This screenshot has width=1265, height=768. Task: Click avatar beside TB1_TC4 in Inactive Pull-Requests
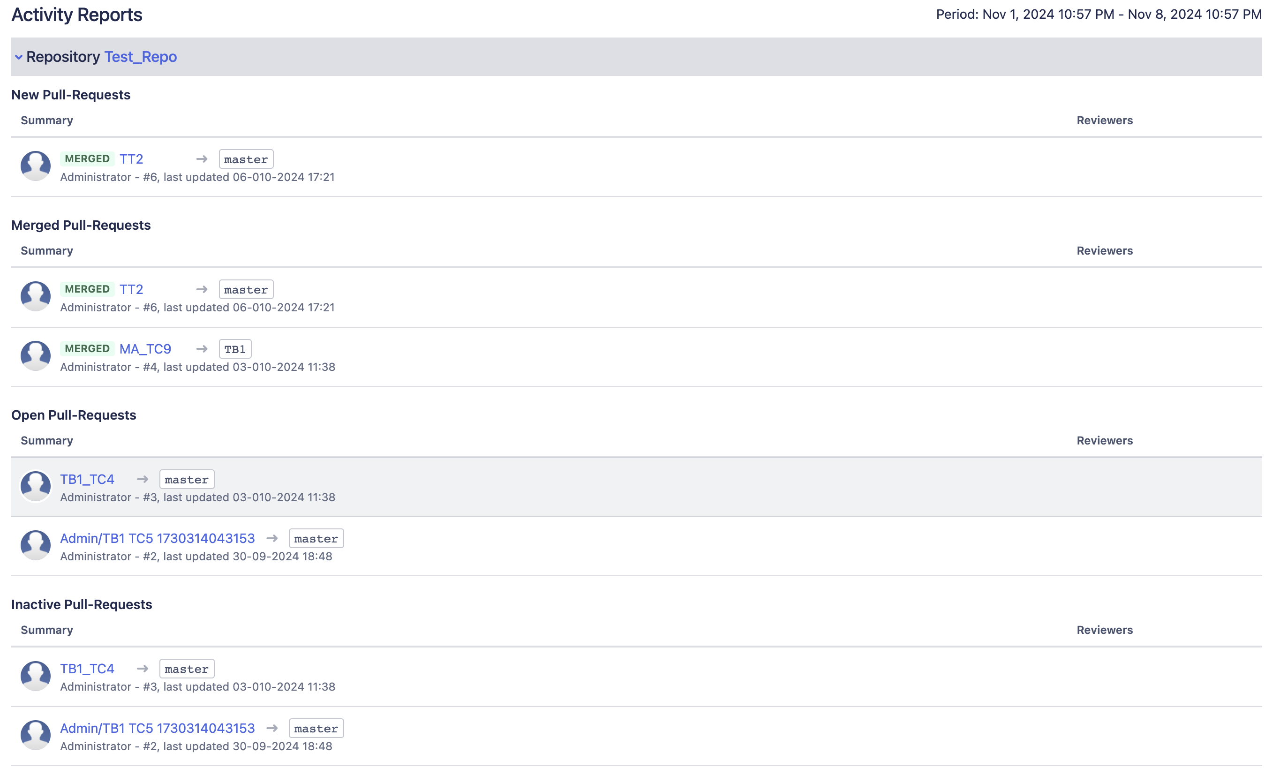pos(36,676)
